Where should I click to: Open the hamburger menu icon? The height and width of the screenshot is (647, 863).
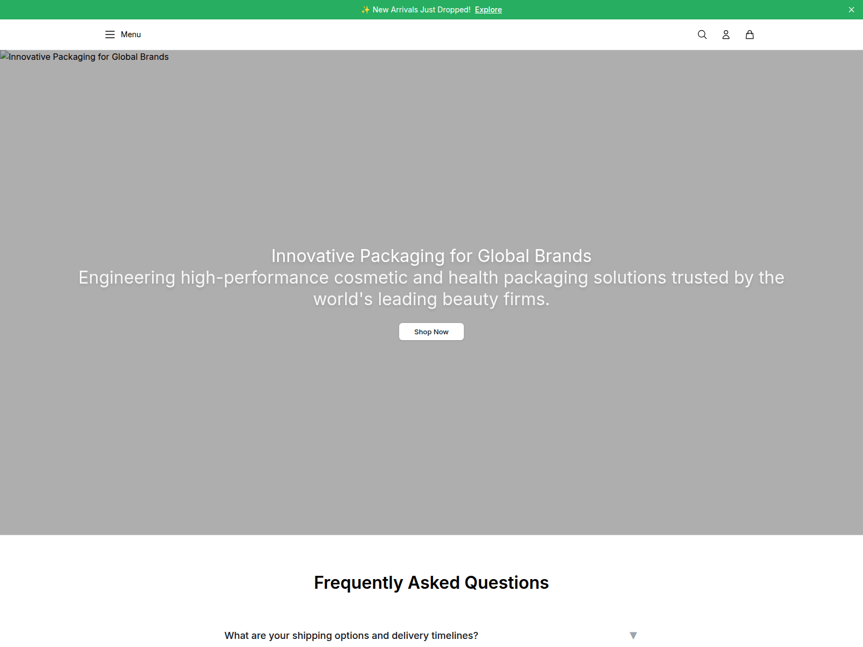pos(110,35)
